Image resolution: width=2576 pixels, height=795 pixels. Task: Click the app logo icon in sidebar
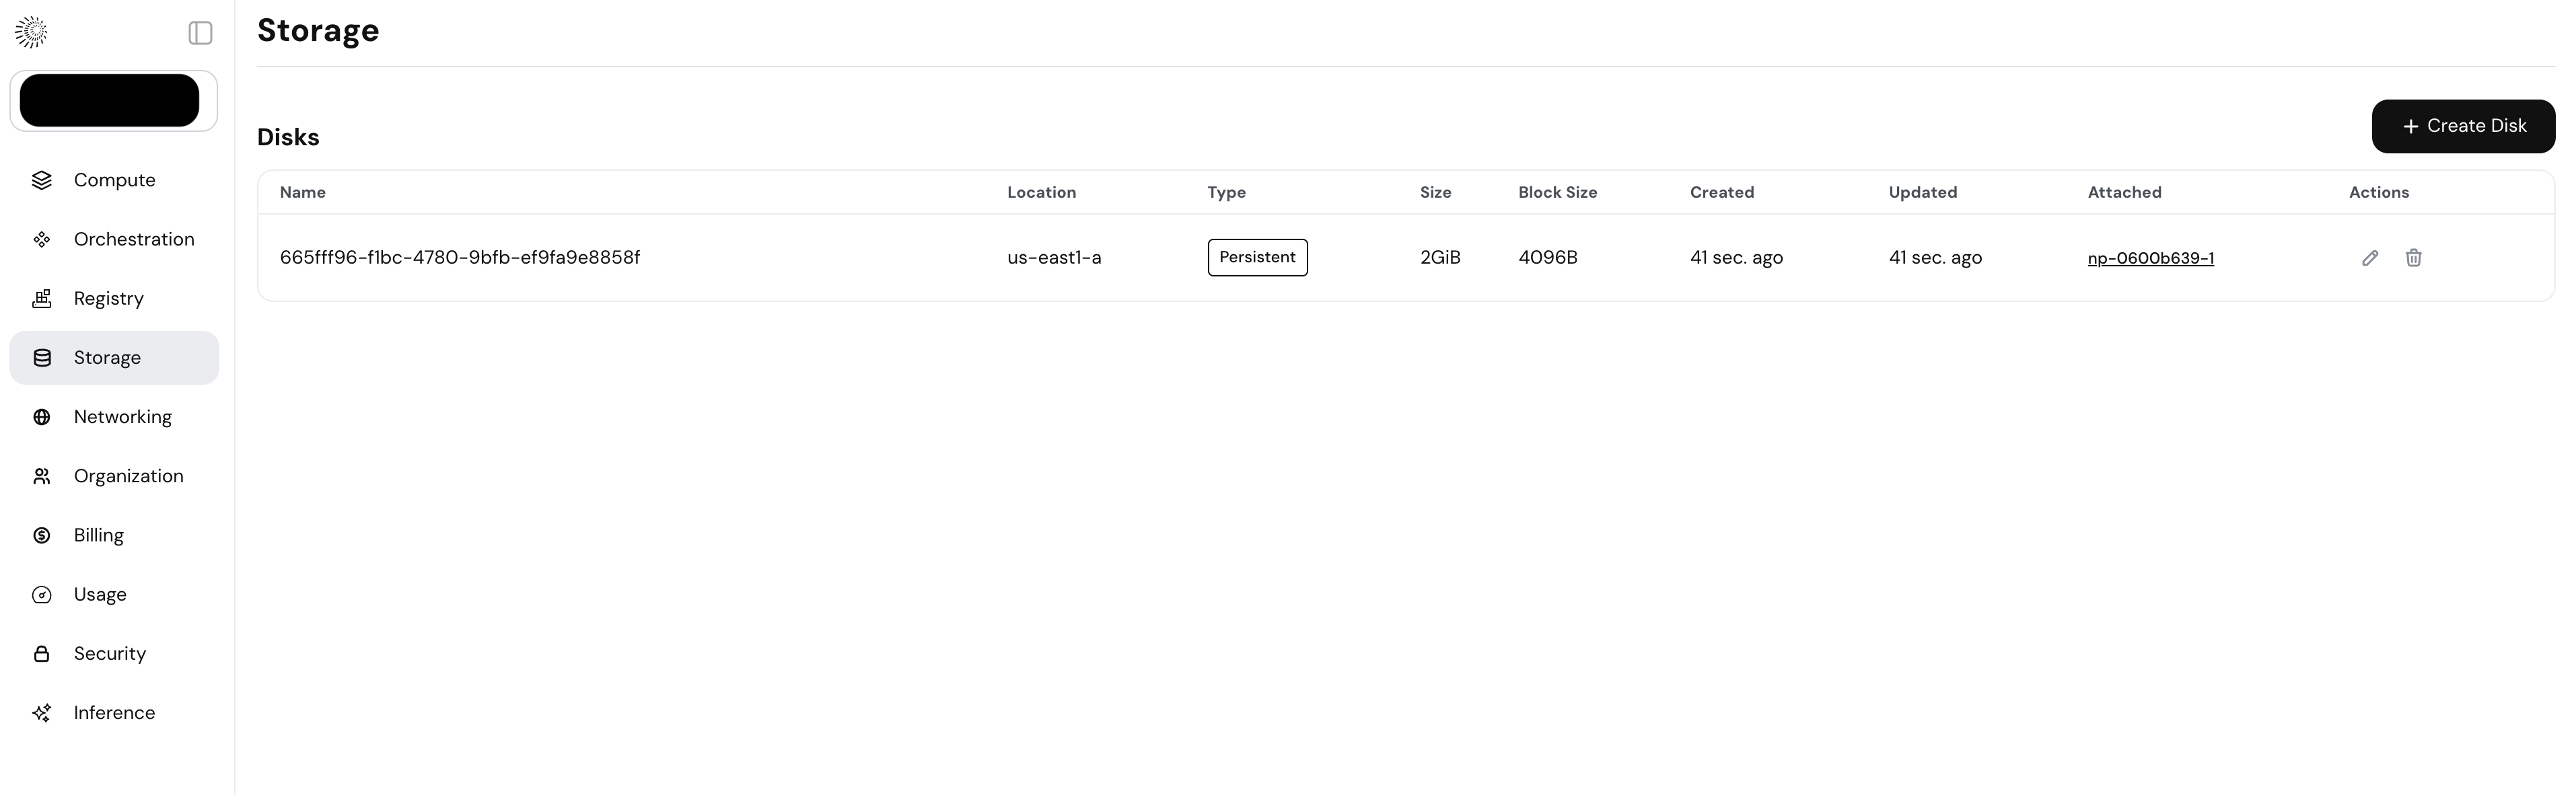tap(31, 32)
